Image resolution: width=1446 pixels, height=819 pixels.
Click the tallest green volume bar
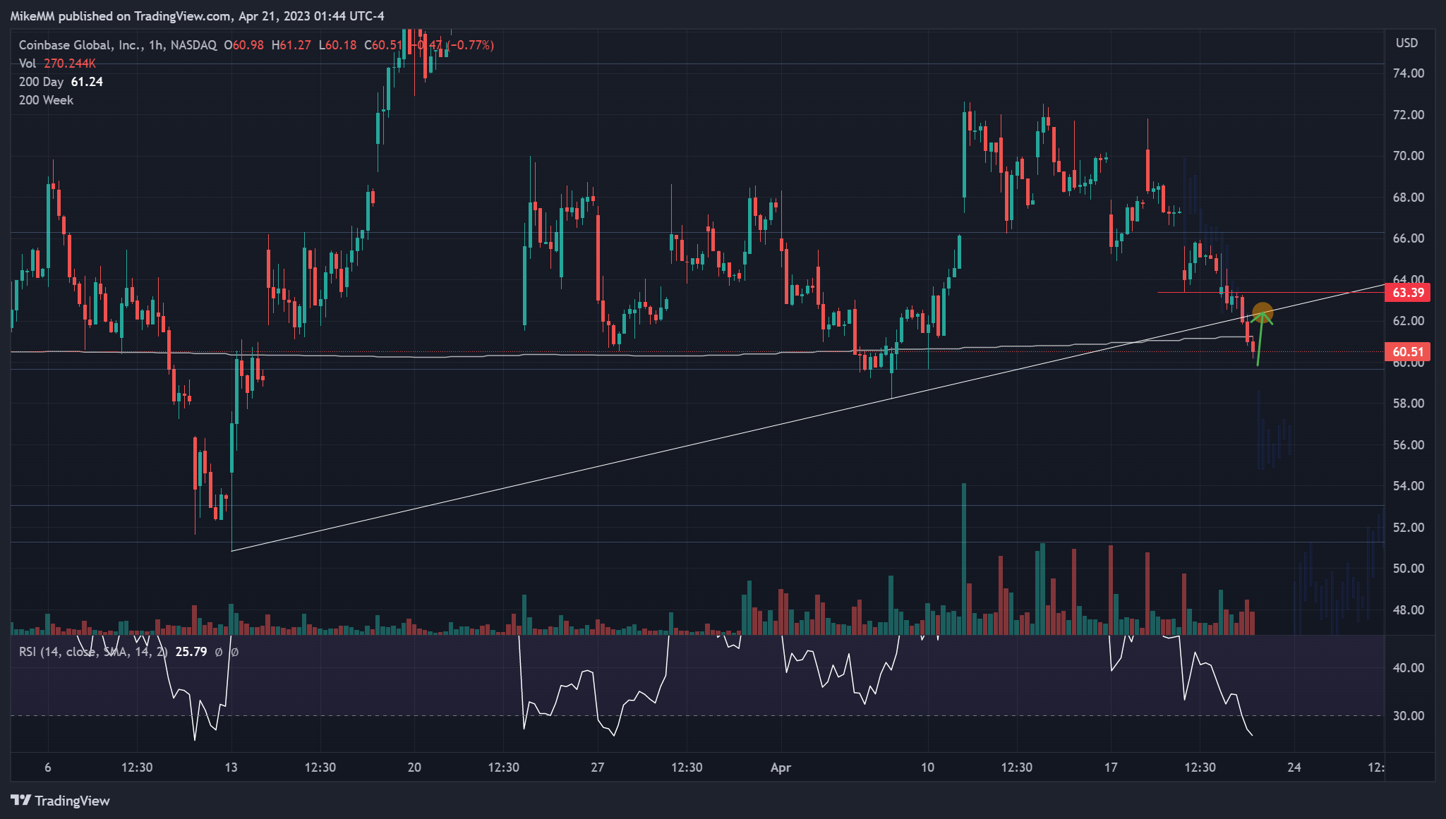[x=964, y=559]
